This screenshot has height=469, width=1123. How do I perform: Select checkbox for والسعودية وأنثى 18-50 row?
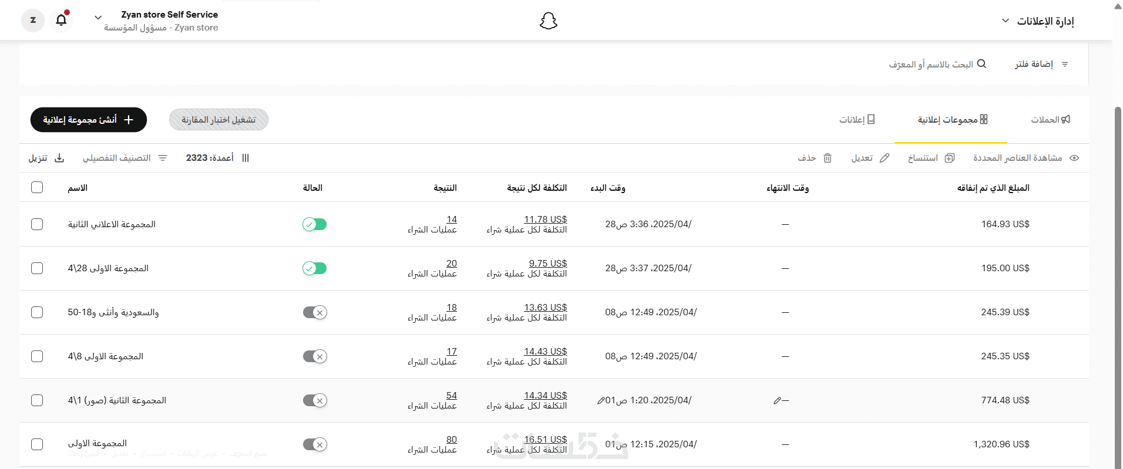tap(37, 312)
